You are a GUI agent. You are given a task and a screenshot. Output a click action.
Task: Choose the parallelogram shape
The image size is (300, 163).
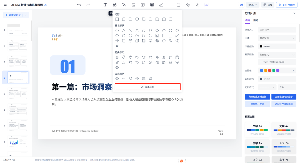click(x=144, y=30)
